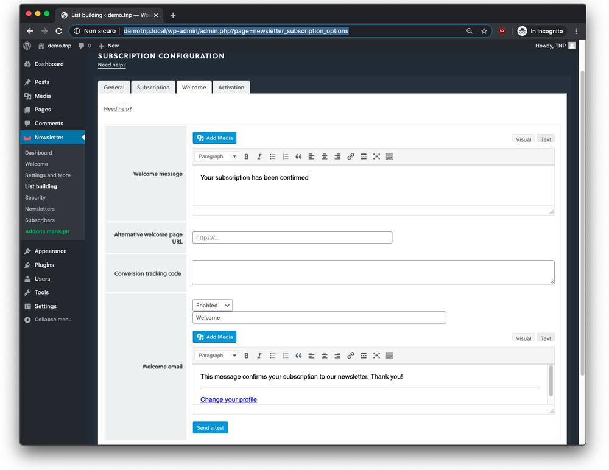Click the Alternative welcome page URL field
609x470 pixels.
coord(292,237)
